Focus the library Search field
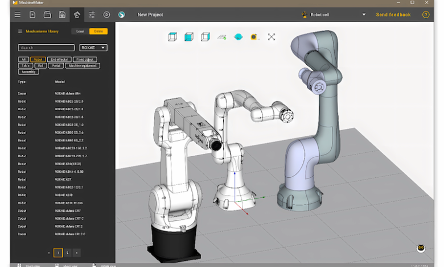 click(47, 48)
